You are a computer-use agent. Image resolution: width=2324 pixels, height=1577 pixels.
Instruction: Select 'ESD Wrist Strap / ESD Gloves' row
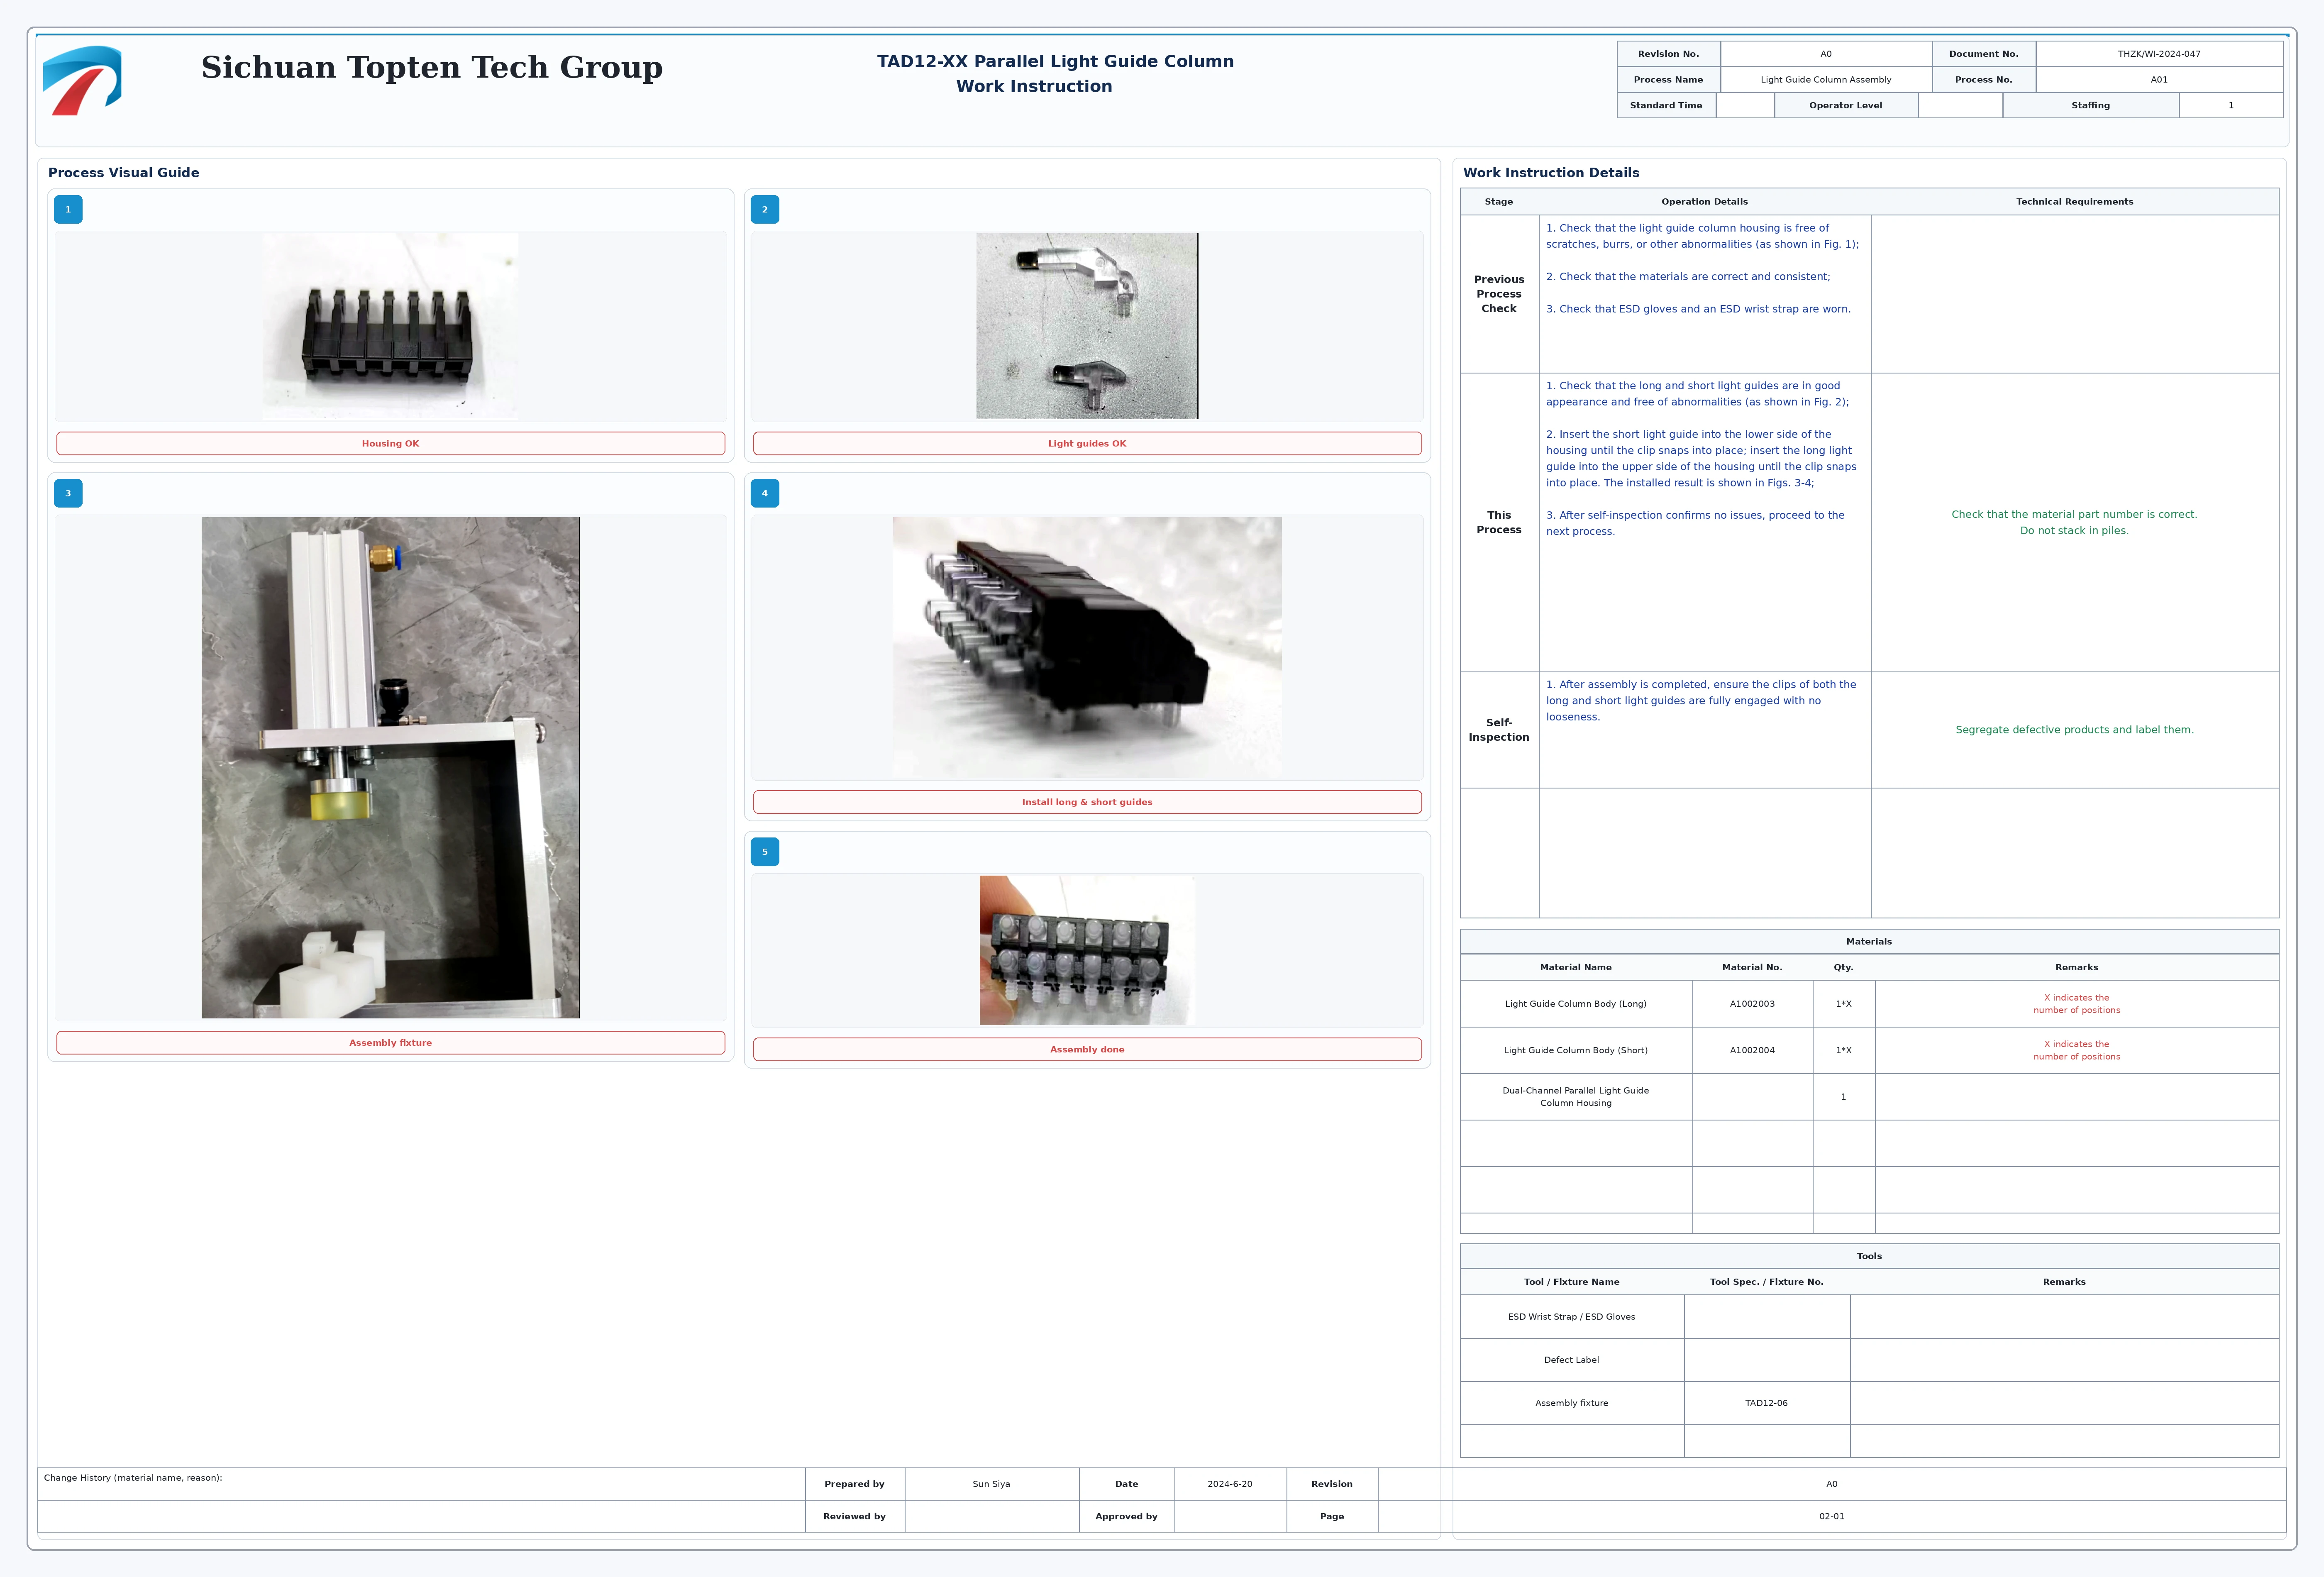tap(1869, 1317)
